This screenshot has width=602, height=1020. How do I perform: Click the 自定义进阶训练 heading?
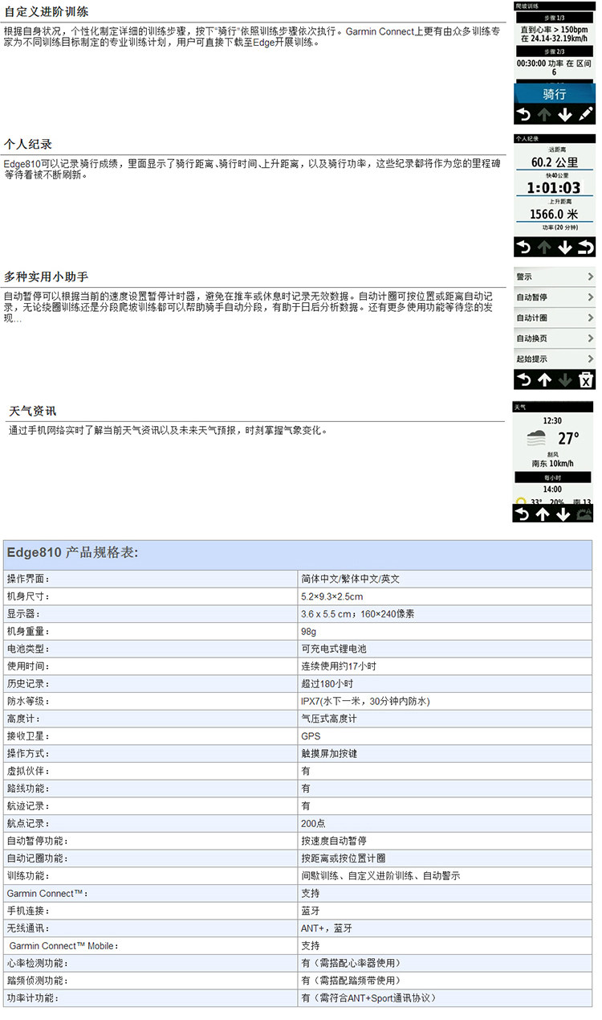(x=47, y=12)
